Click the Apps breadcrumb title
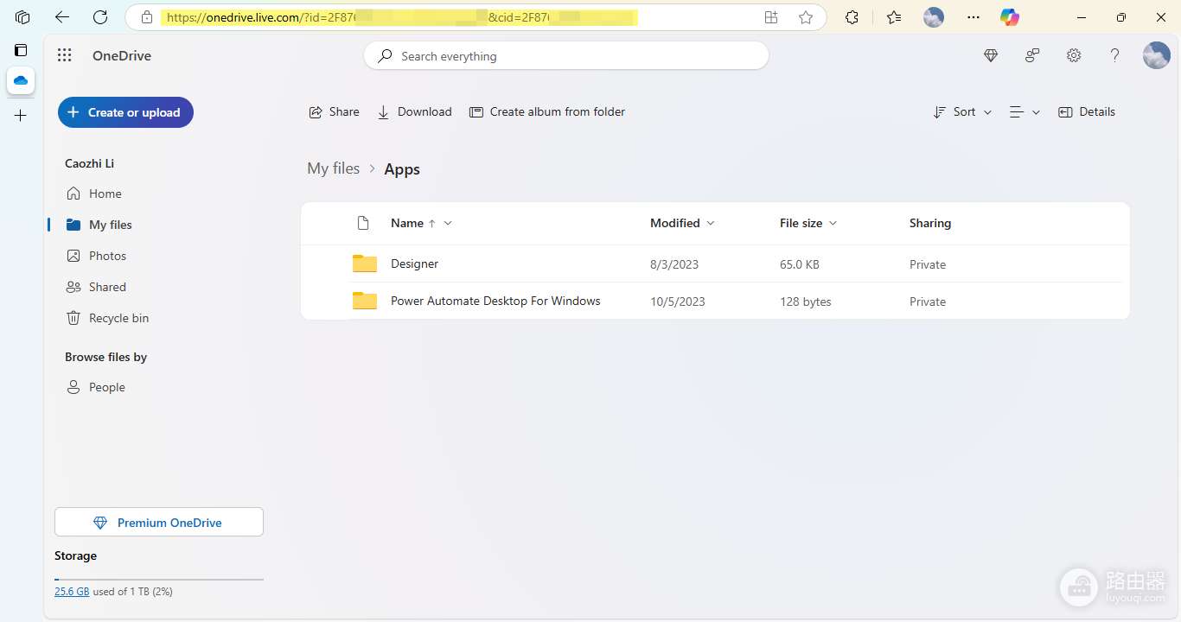 [x=402, y=169]
